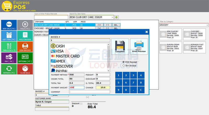Select PAYPAL payment method
The height and width of the screenshot is (115, 209).
tap(59, 71)
